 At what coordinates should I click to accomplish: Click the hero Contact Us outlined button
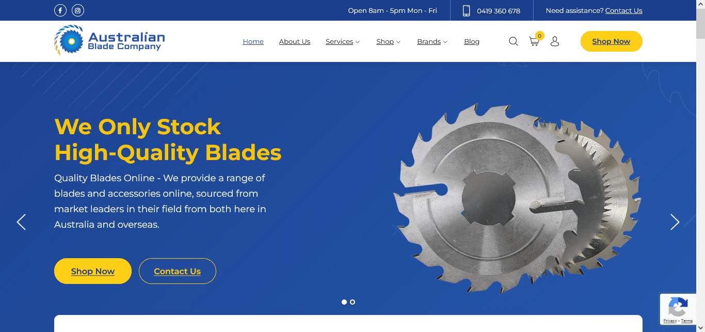(178, 271)
